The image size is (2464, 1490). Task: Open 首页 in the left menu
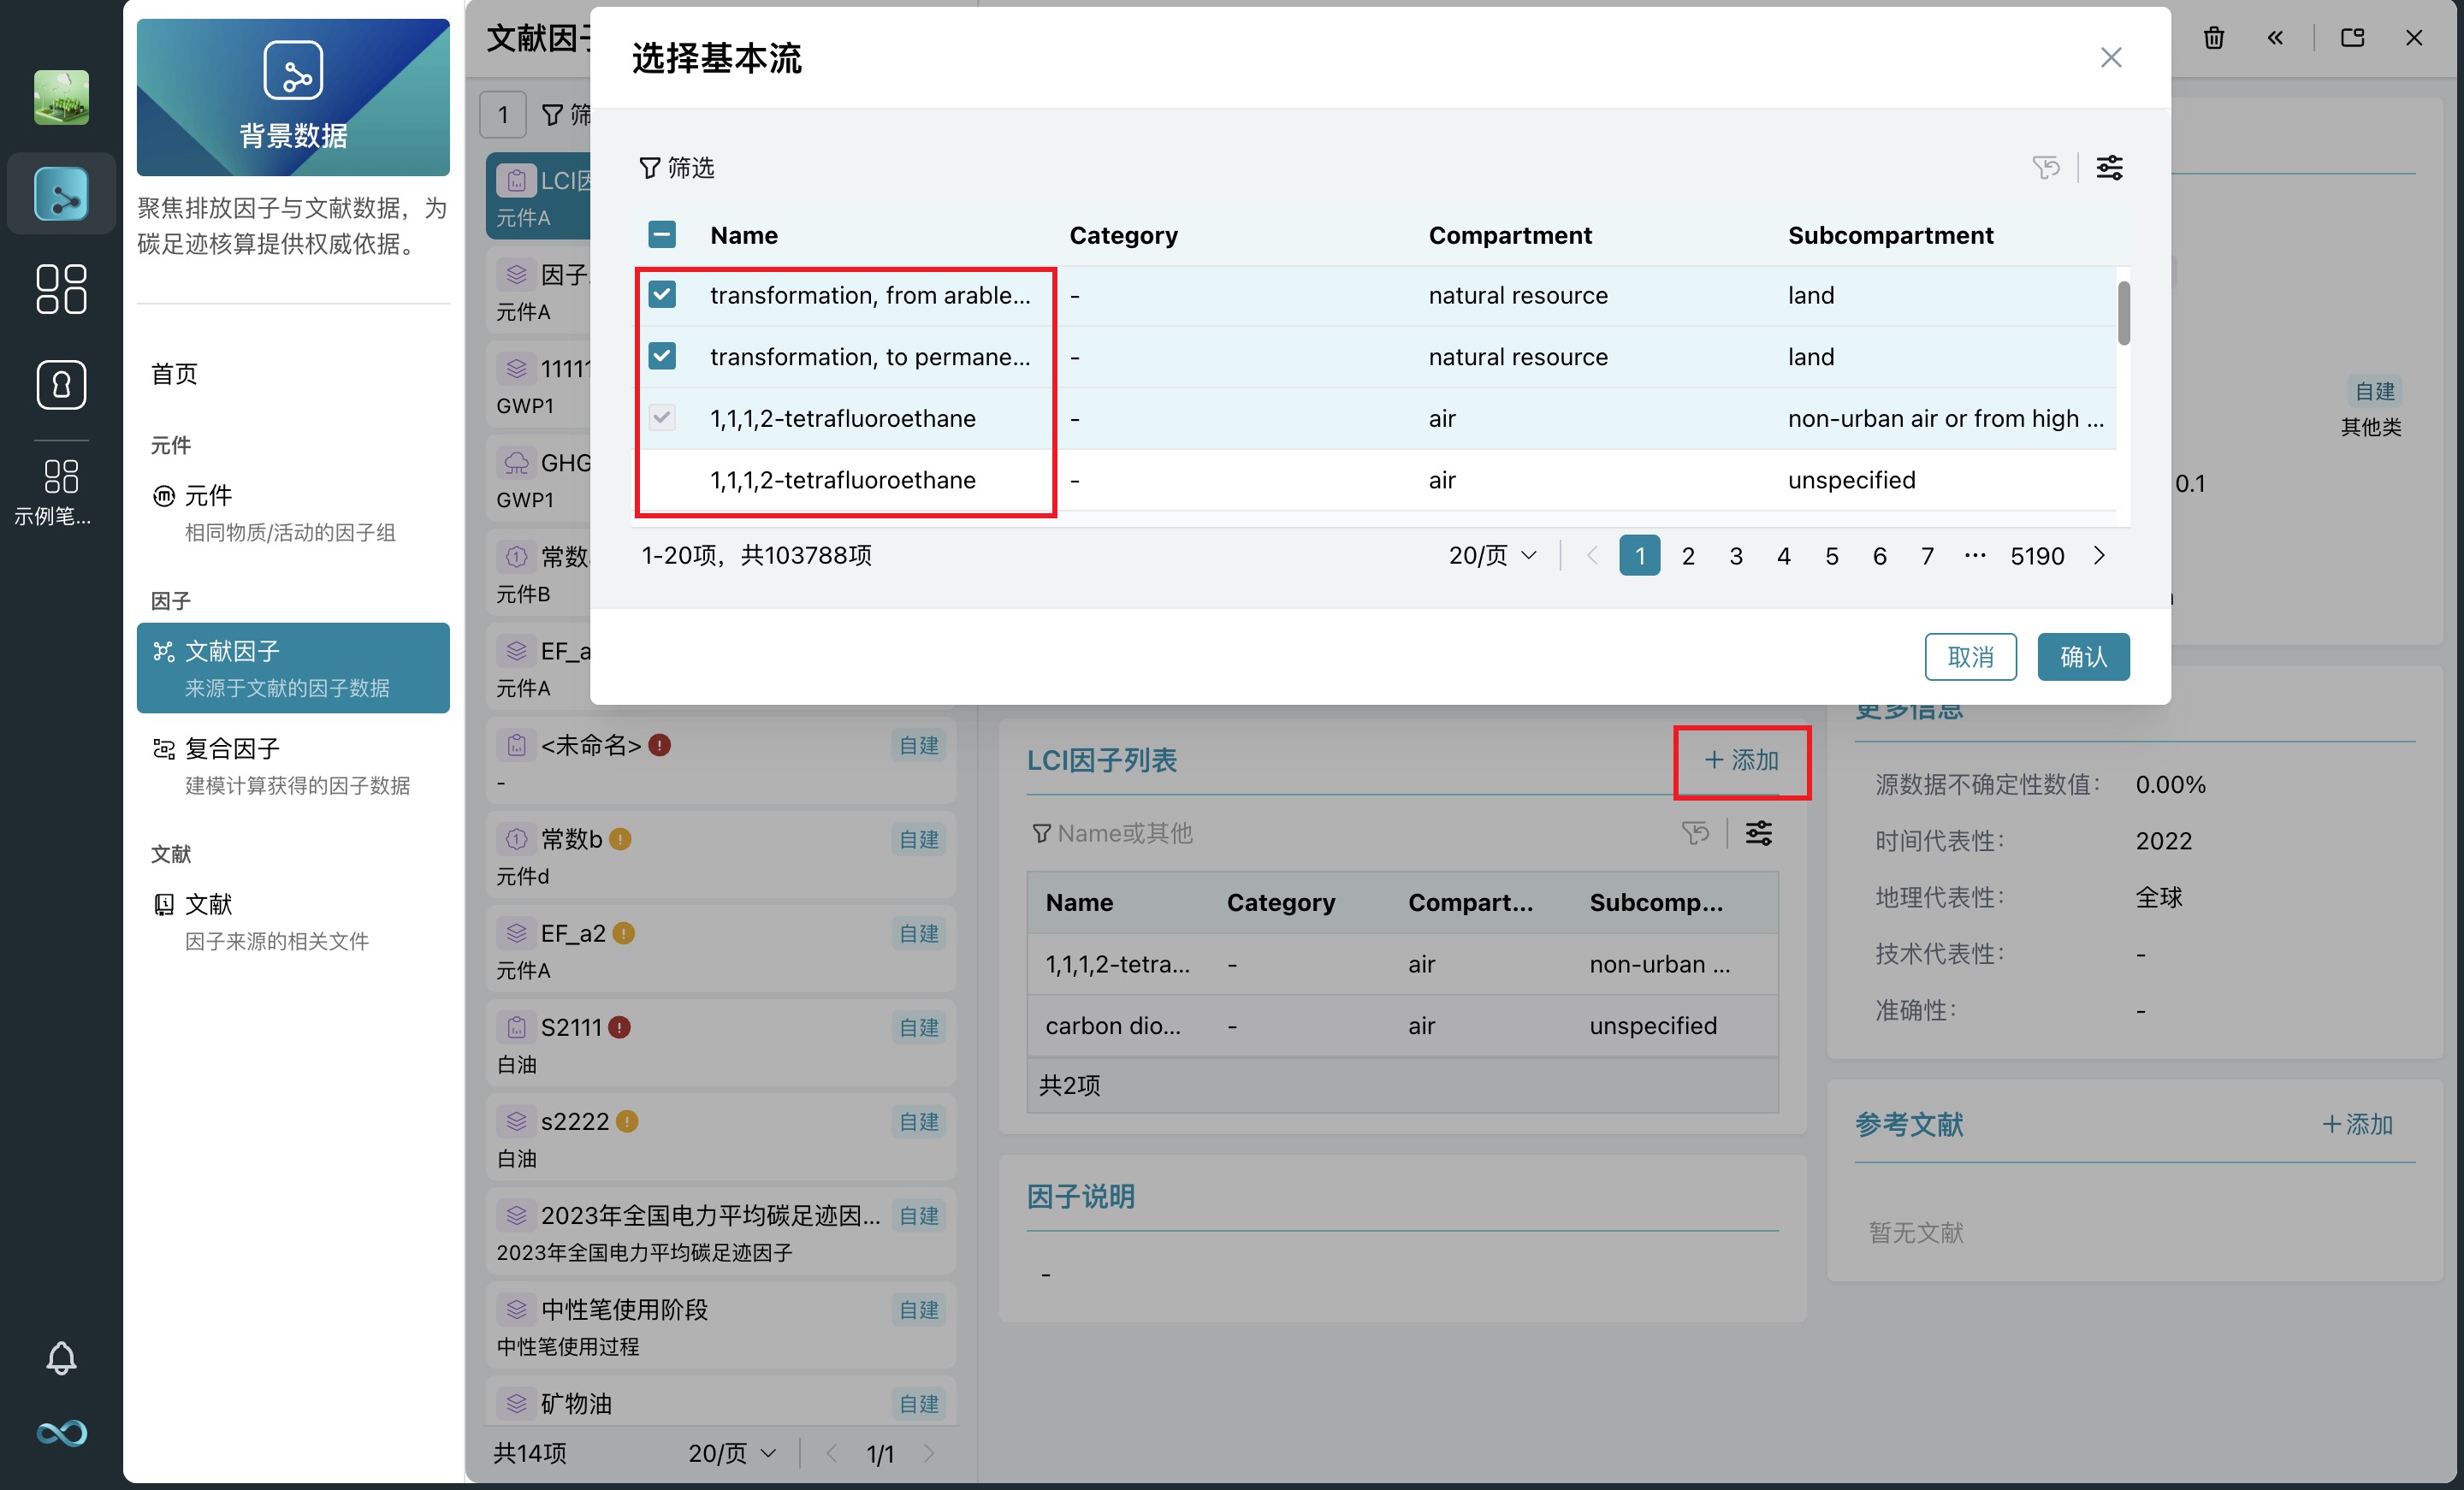click(174, 374)
